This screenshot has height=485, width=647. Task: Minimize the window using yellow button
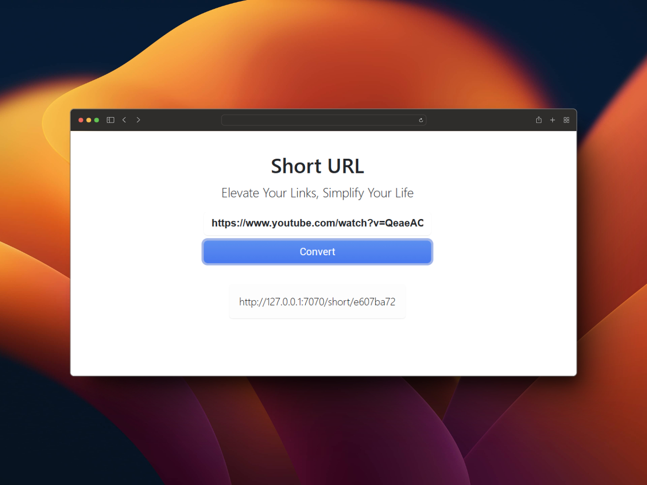pos(89,120)
